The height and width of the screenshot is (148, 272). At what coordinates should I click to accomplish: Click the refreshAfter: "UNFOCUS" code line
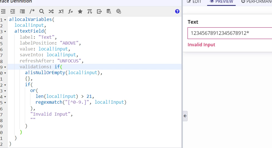click(x=52, y=61)
